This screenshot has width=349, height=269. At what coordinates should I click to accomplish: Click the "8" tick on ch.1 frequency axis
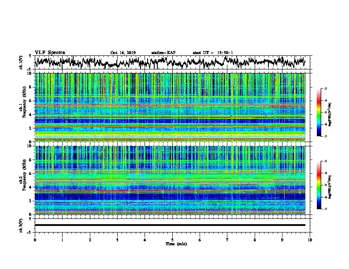(30, 87)
